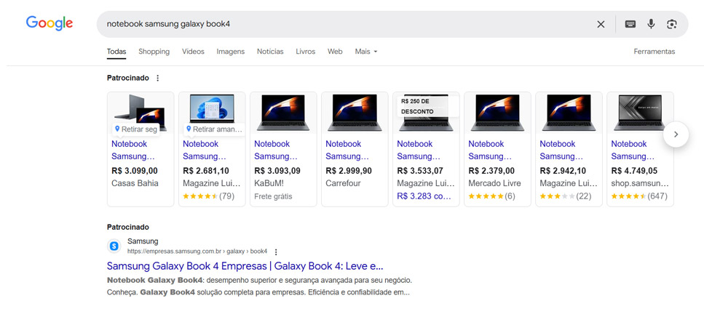Click inside the search query field
Image resolution: width=704 pixels, height=317 pixels.
point(346,24)
